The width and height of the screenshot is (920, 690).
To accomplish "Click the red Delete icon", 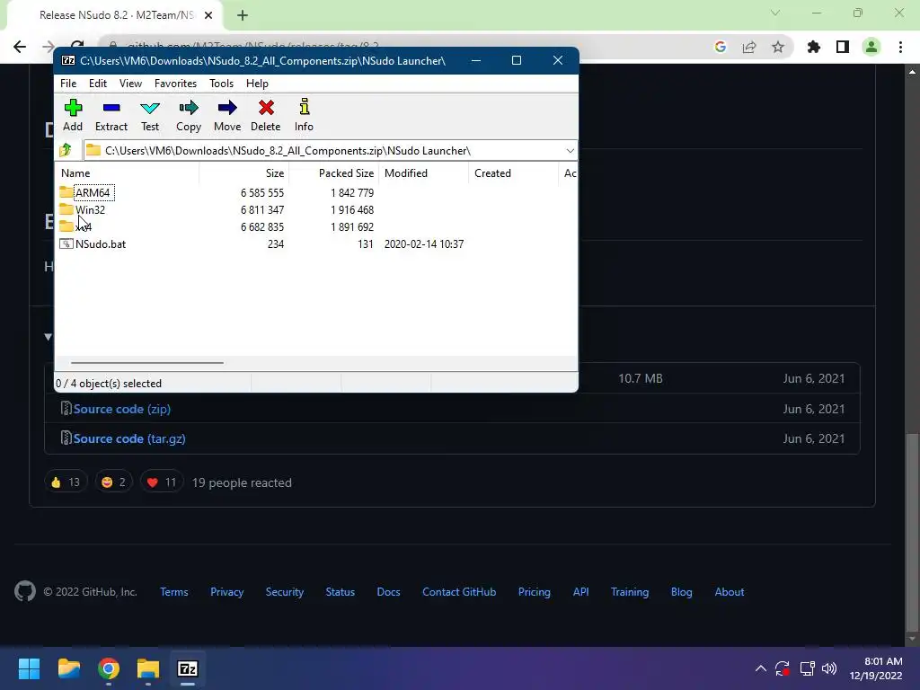I will click(x=266, y=115).
